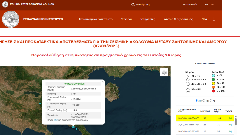Image resolution: width=241 pixels, height=135 pixels.
Task: Open the Έρευνα menu
Action: (127, 19)
